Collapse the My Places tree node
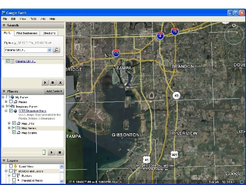 point(3,97)
